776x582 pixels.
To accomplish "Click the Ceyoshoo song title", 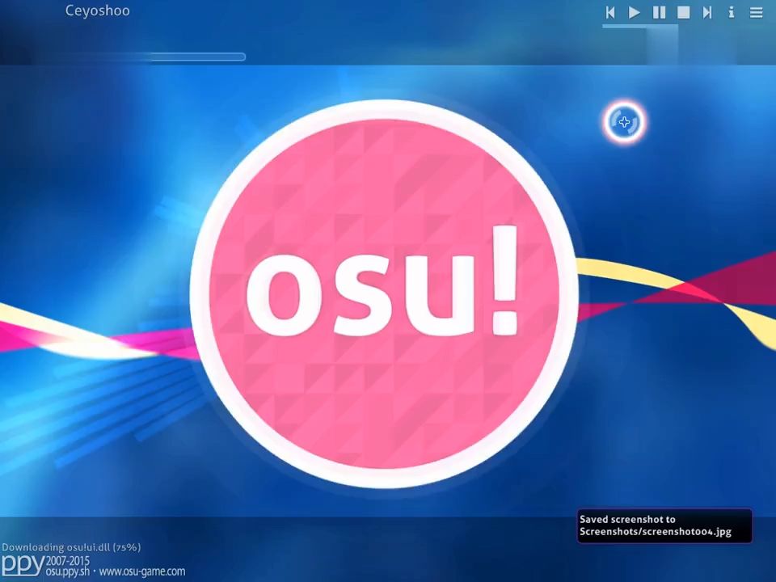I will point(98,11).
